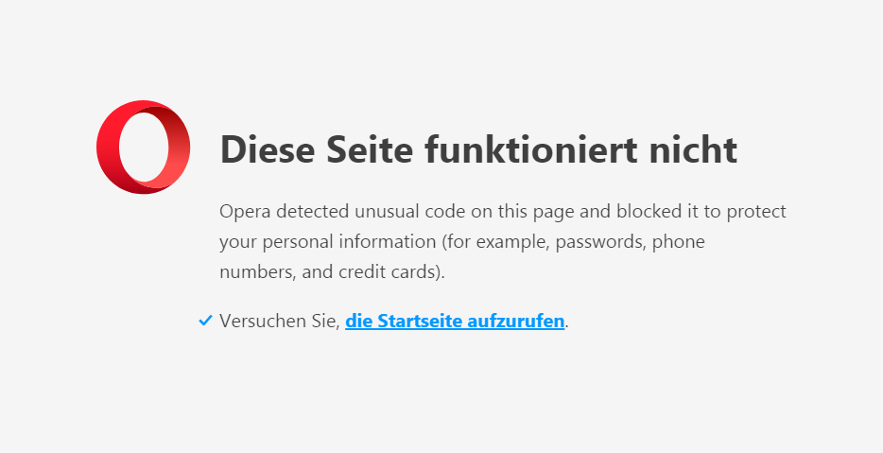Viewport: 883px width, 453px height.
Task: Open the 'die Startseite aufzurufen' link
Action: (455, 321)
